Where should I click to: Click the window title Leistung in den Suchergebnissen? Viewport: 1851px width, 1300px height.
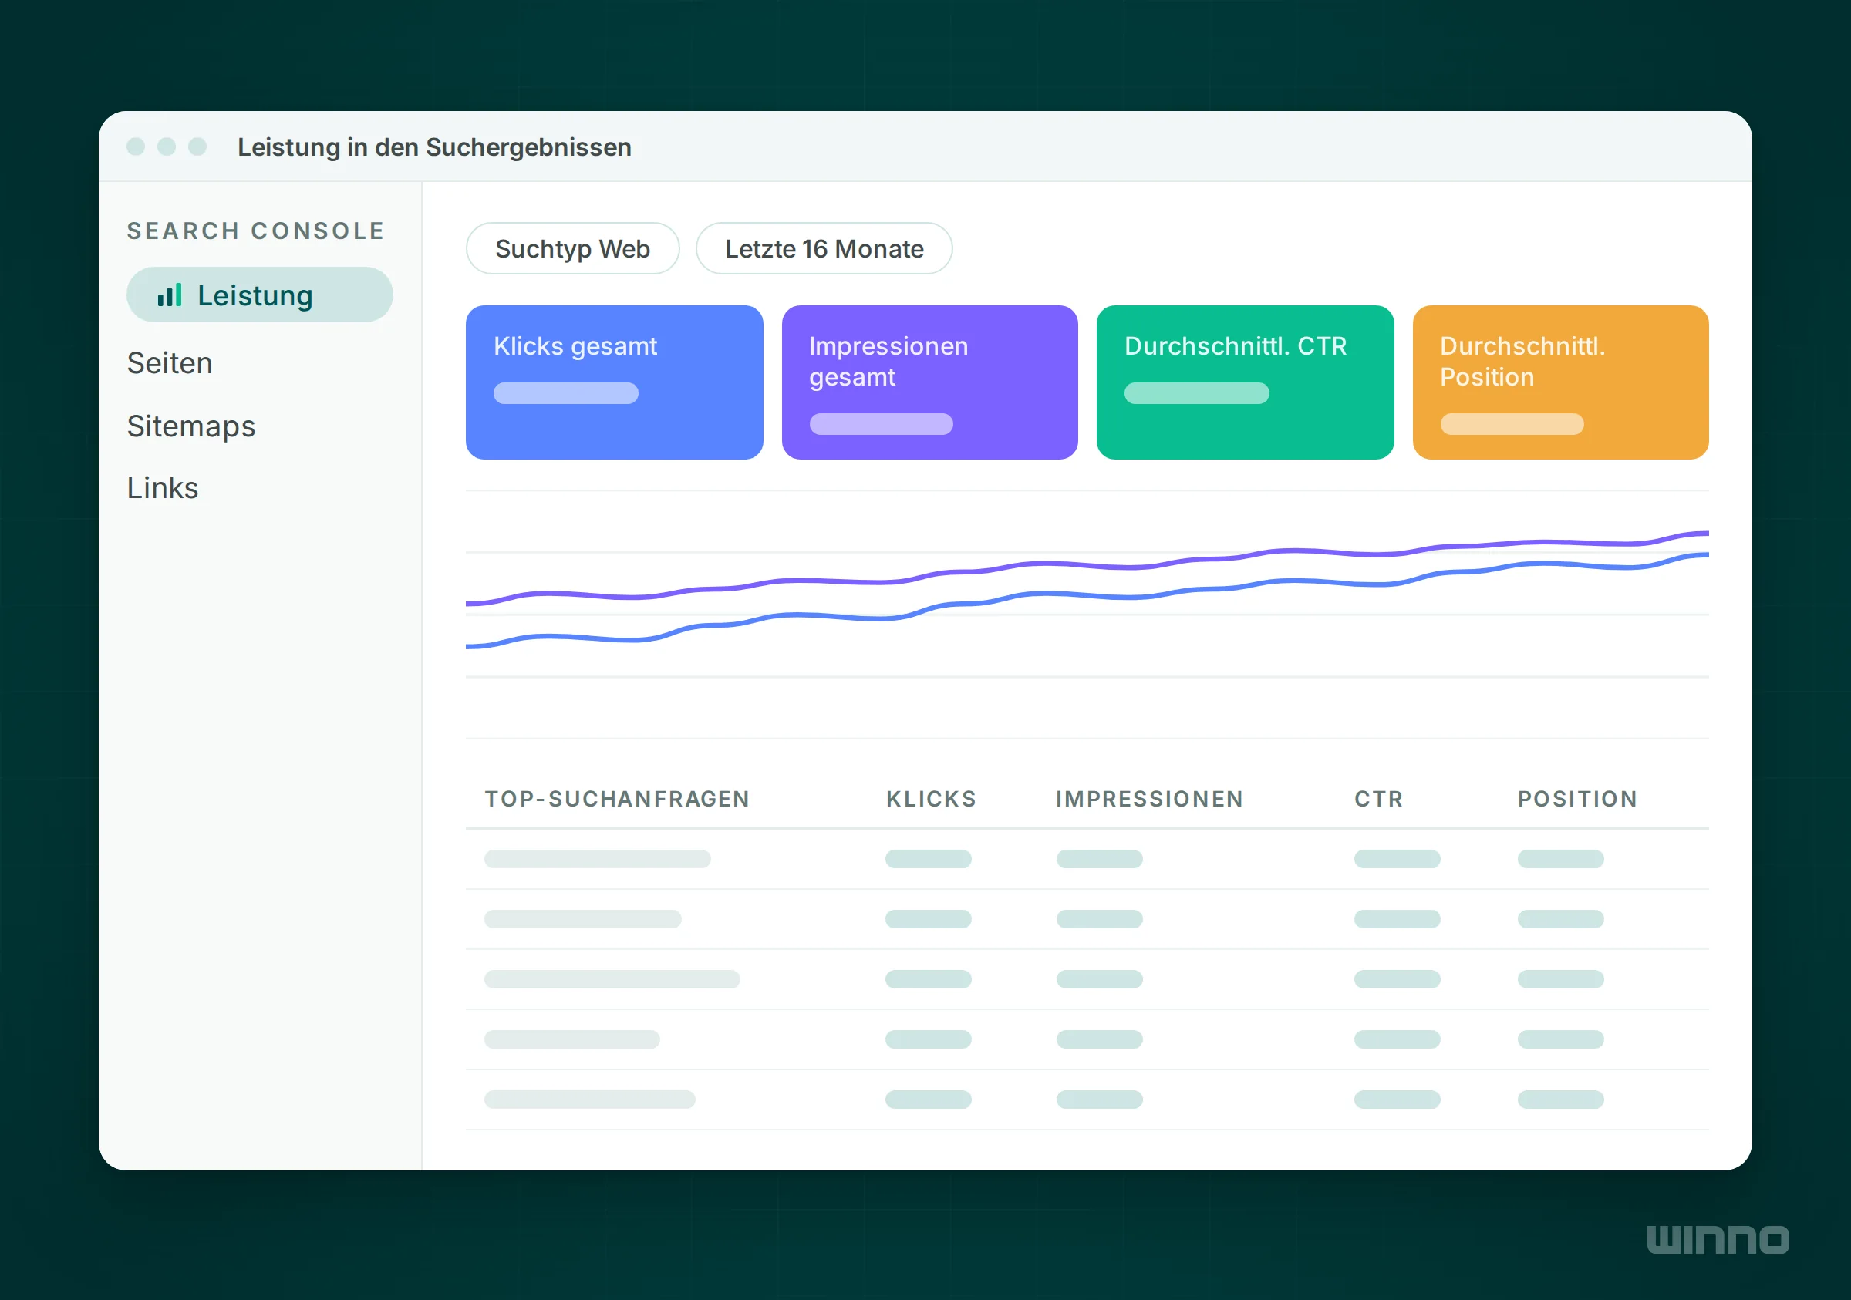(433, 147)
